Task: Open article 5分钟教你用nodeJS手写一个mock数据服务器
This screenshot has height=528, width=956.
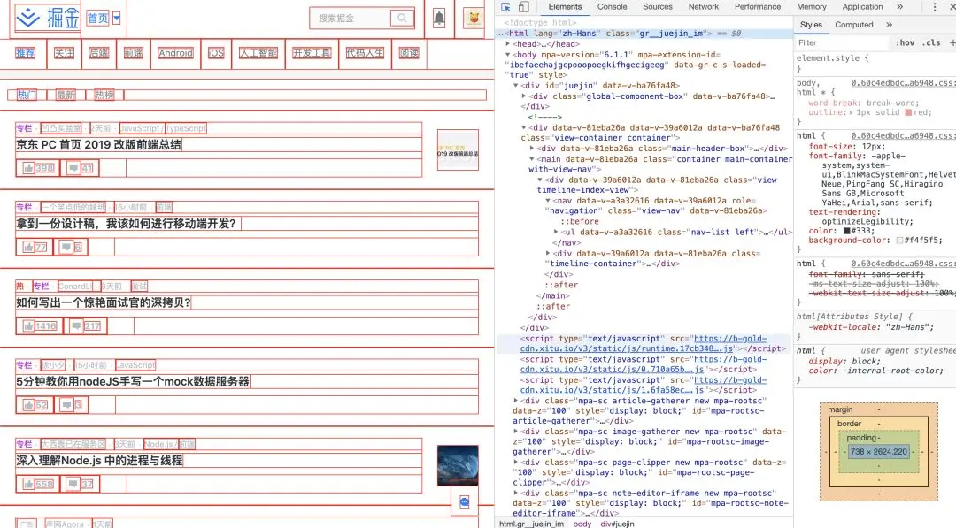Action: coord(133,382)
